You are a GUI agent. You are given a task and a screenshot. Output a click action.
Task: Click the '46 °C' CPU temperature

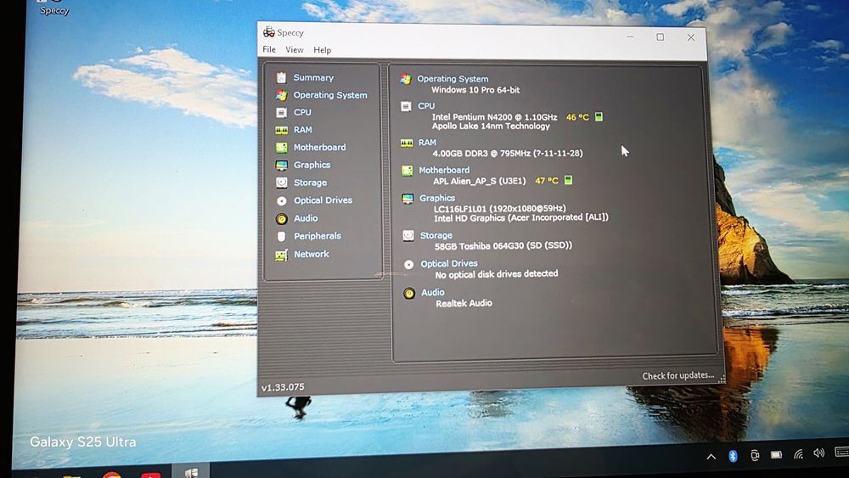577,117
